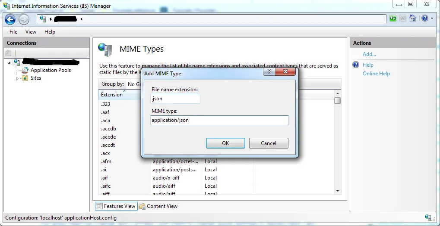
Task: Click the IIS Manager title bar icon
Action: (6, 6)
